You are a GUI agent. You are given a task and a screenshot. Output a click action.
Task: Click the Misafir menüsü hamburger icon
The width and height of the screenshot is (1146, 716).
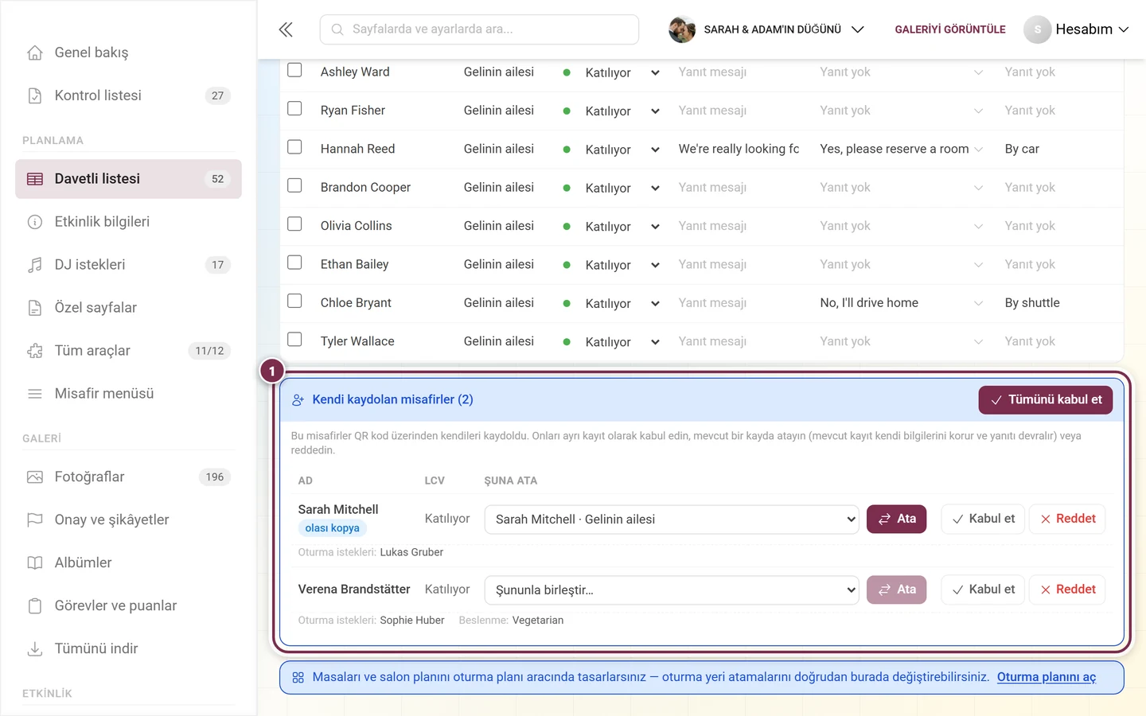click(x=35, y=394)
